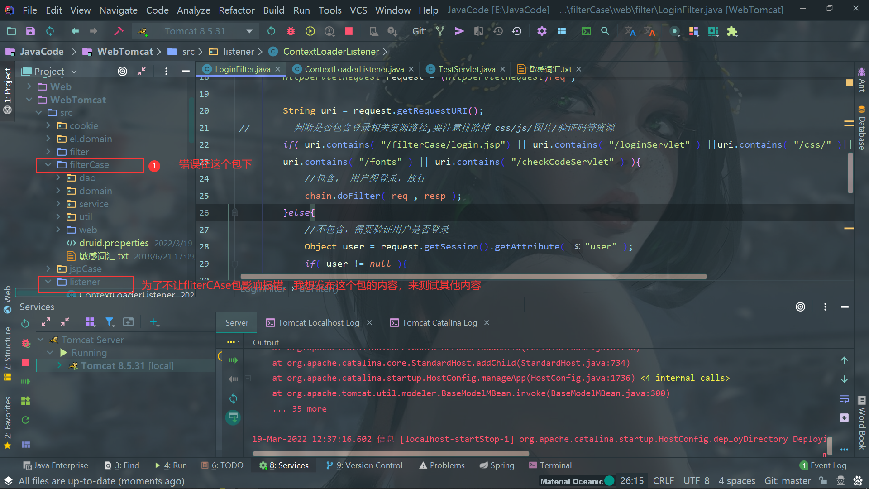Click Git update project icon

[x=440, y=31]
